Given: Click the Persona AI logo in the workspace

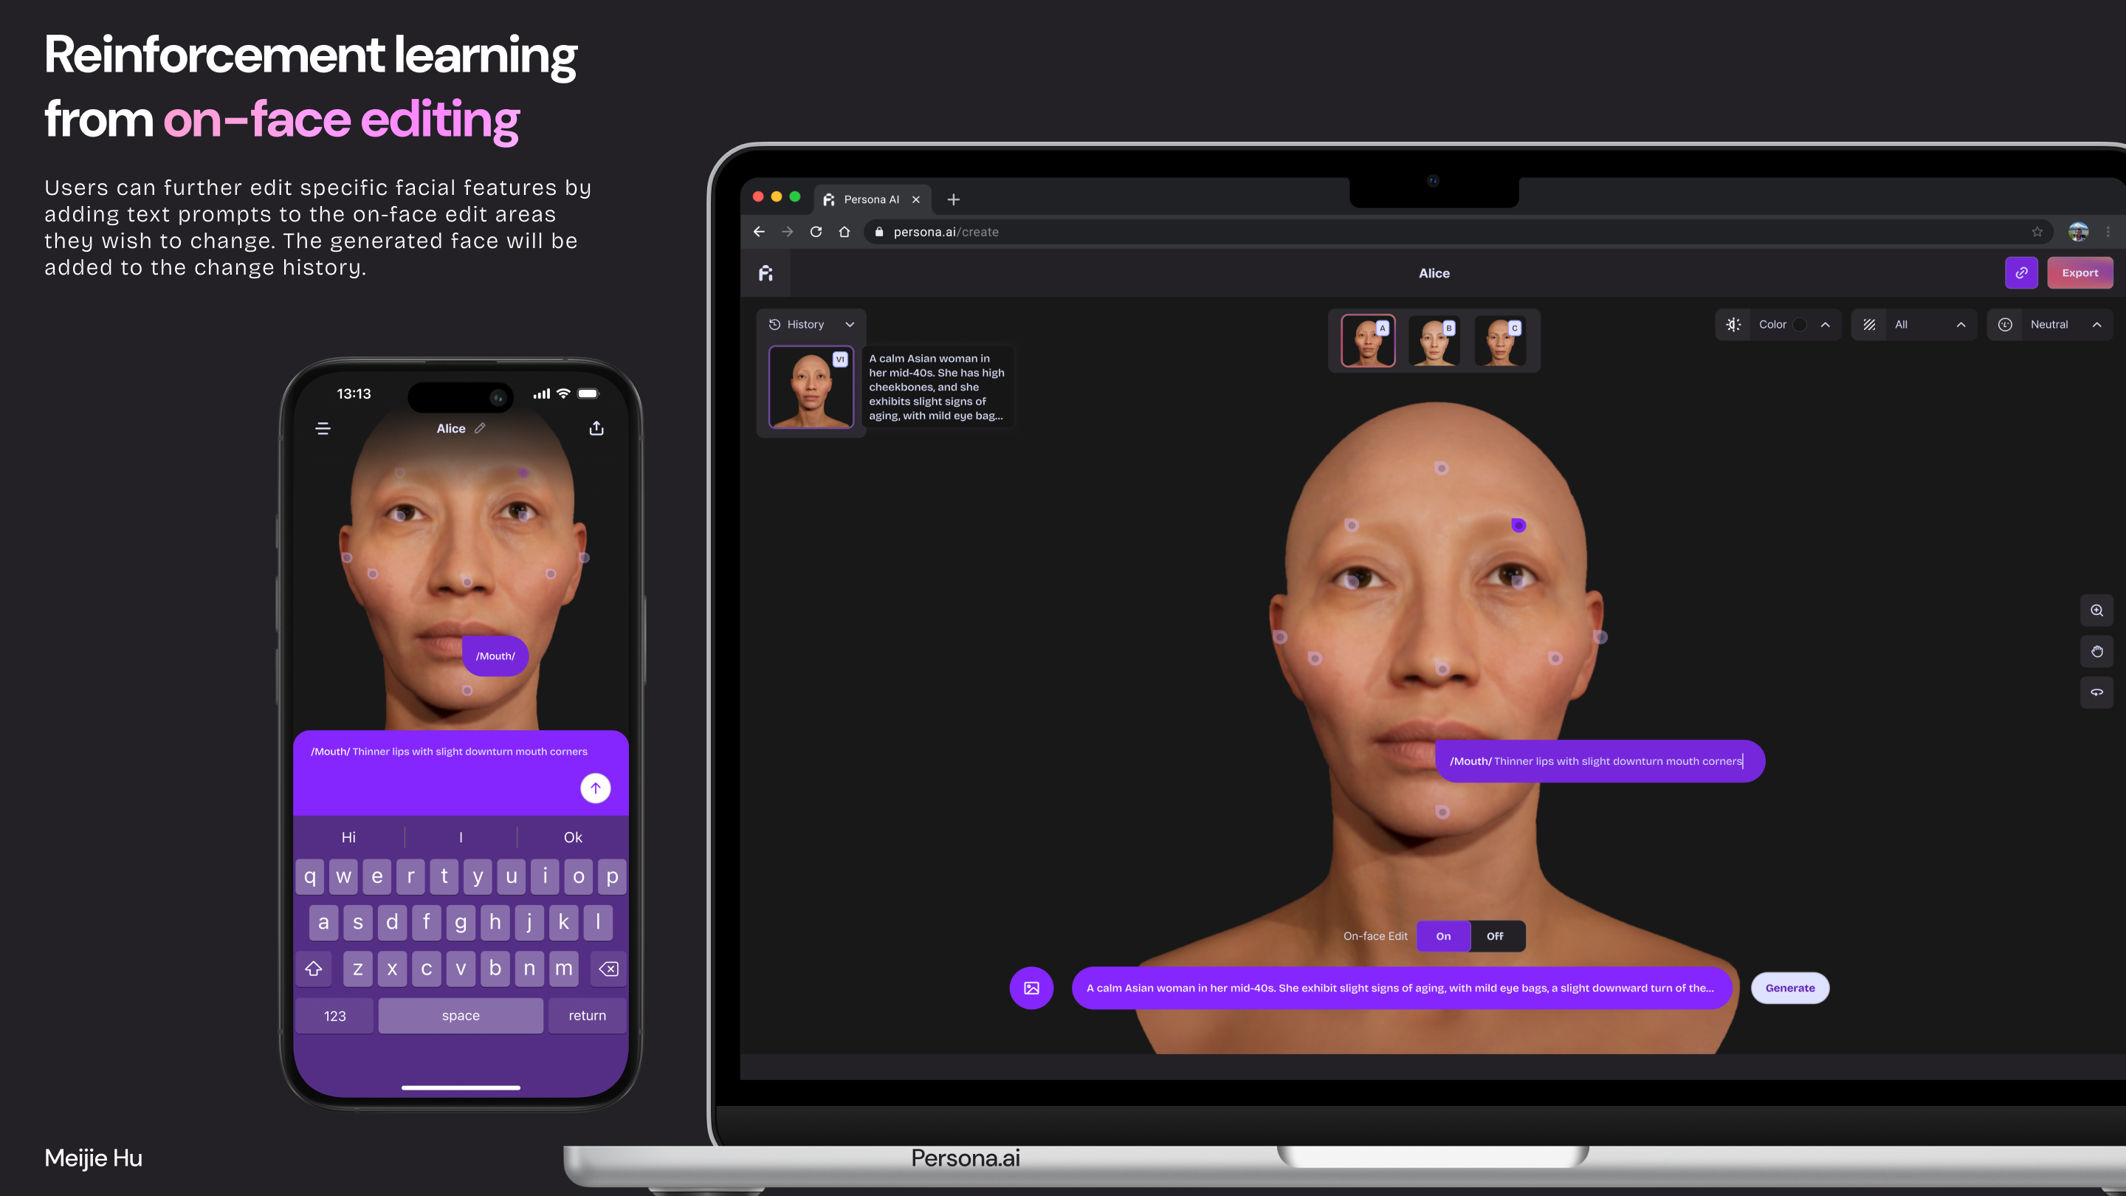Looking at the screenshot, I should pos(766,272).
